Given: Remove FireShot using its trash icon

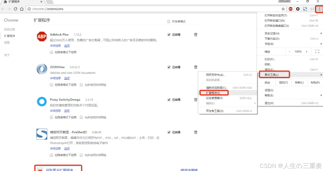Looking at the screenshot, I should tap(196, 132).
